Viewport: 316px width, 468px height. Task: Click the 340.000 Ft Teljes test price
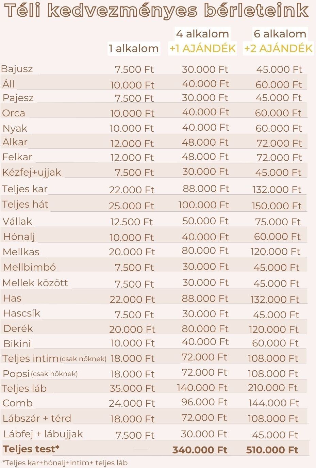tap(200, 450)
